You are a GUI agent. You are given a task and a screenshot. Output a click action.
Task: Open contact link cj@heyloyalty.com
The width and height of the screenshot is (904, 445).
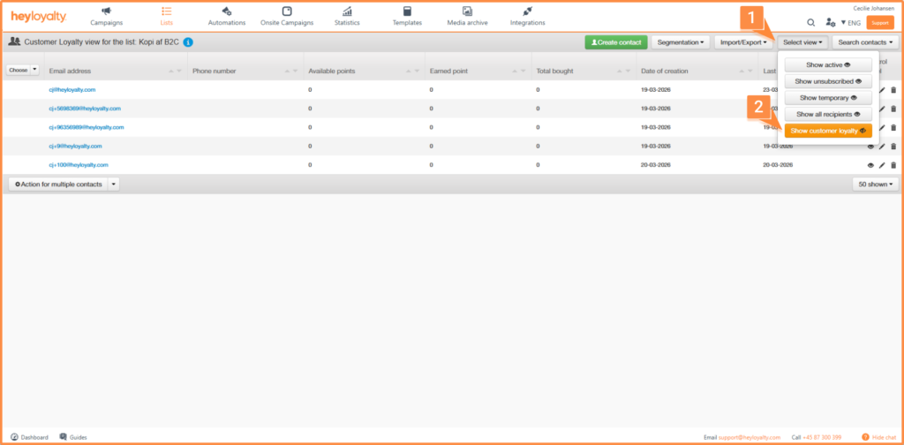pos(72,90)
